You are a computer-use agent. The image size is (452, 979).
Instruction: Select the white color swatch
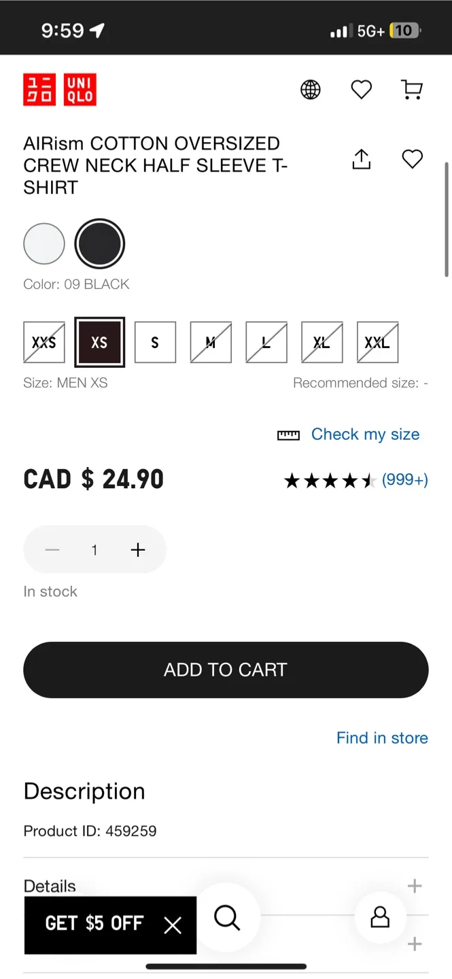[44, 243]
